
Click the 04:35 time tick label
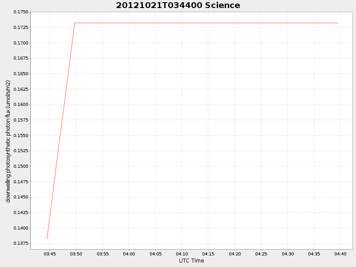(314, 254)
